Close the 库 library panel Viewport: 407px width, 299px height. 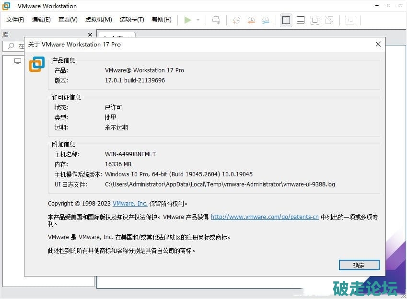point(90,35)
